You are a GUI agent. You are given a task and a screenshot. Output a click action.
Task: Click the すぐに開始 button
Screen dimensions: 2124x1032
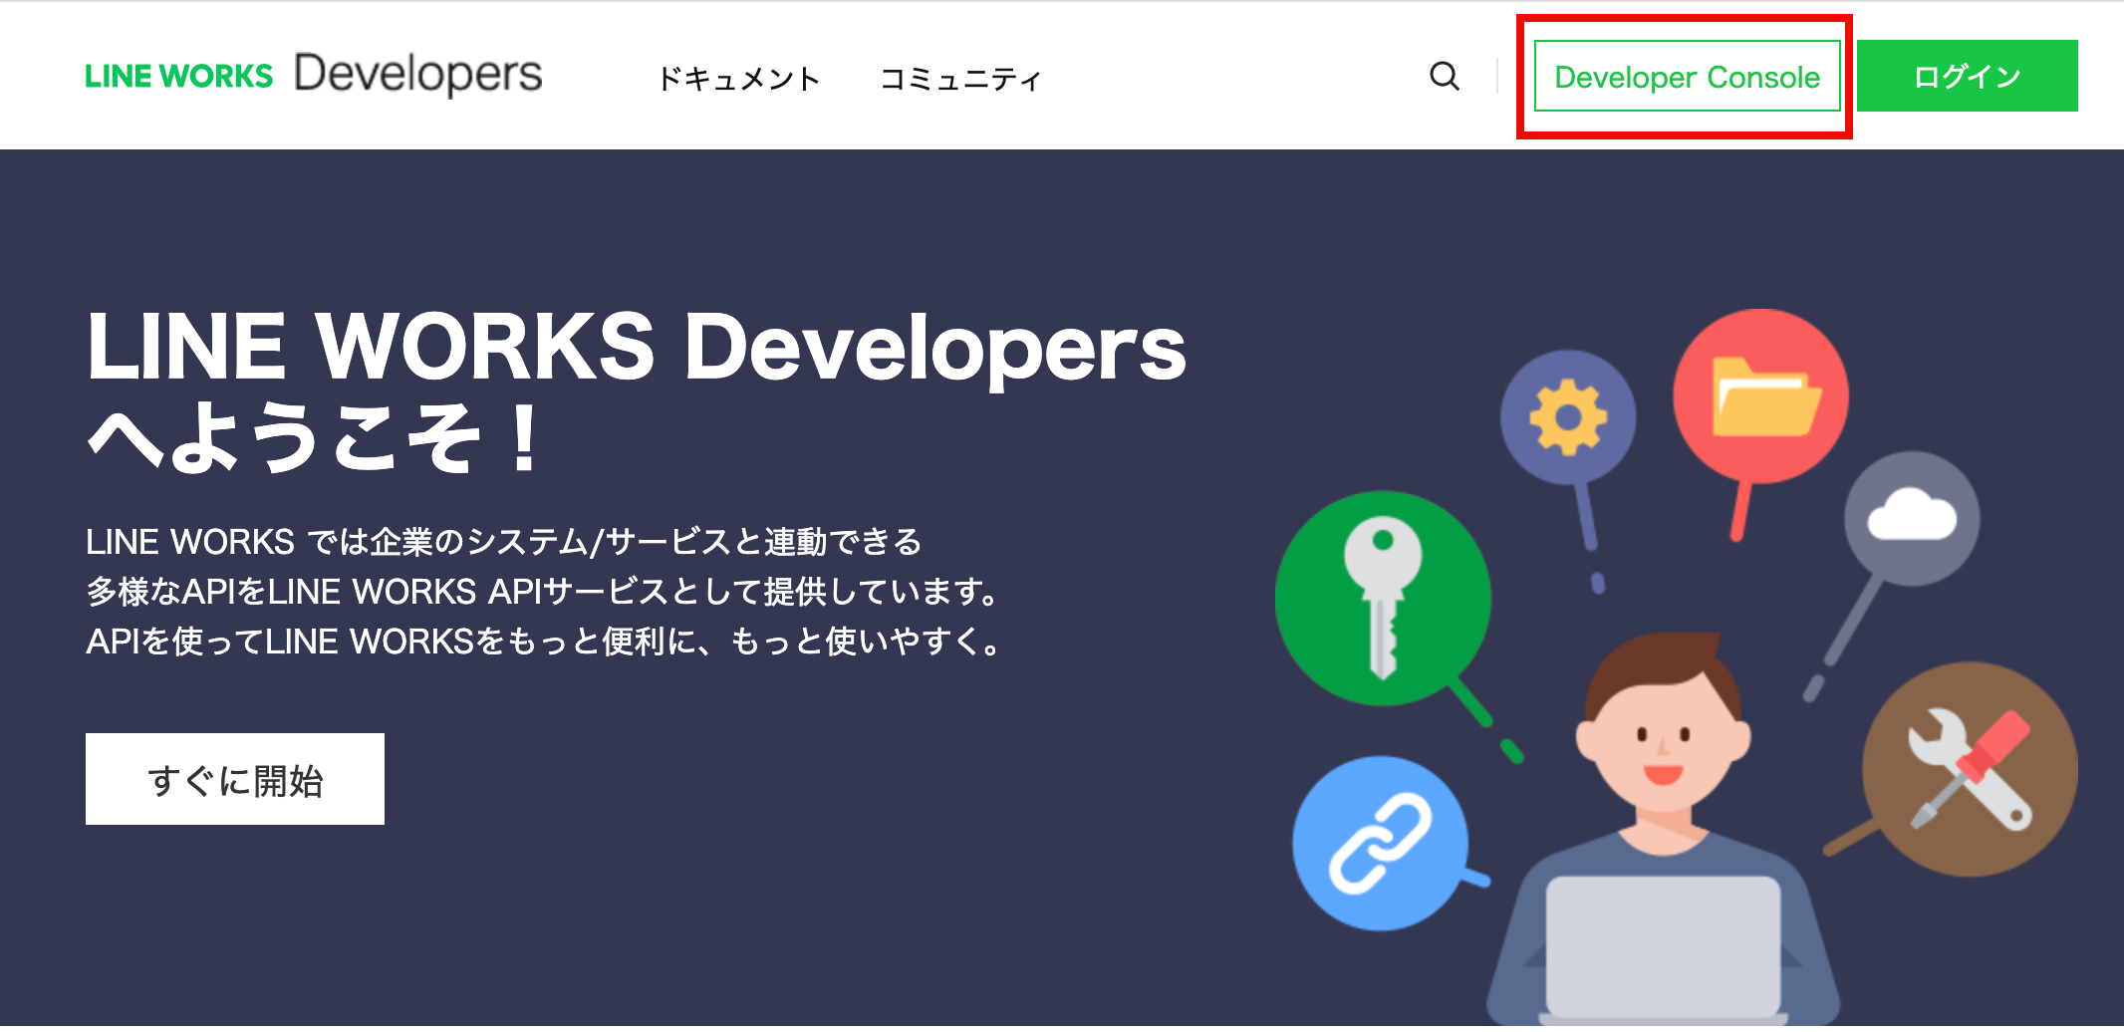pyautogui.click(x=235, y=779)
